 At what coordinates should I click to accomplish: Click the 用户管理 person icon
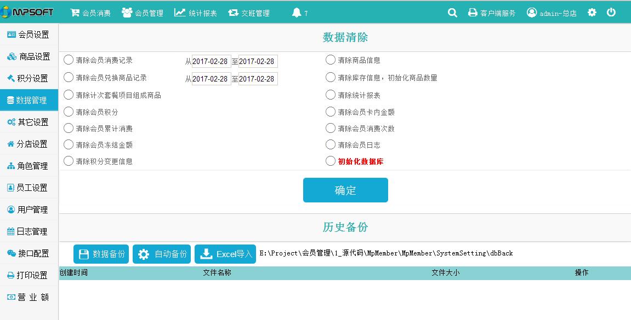click(11, 209)
